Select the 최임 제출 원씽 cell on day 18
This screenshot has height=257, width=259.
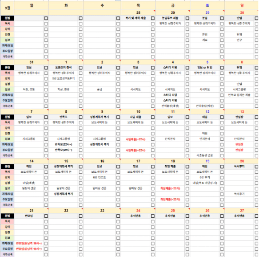pyautogui.click(x=170, y=167)
